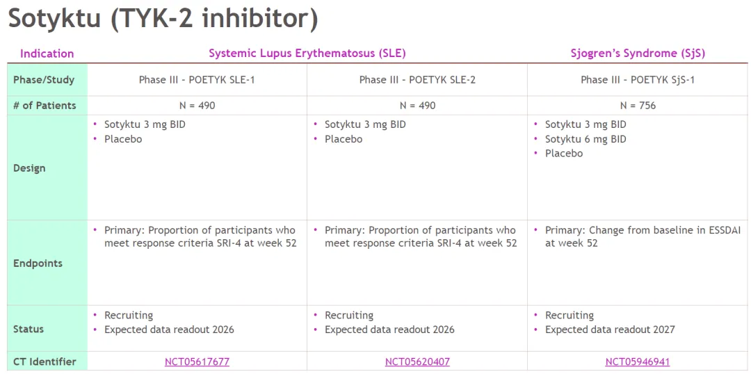Select the Phase III - POETYK SjS-1 cell
The image size is (751, 374).
coord(638,80)
